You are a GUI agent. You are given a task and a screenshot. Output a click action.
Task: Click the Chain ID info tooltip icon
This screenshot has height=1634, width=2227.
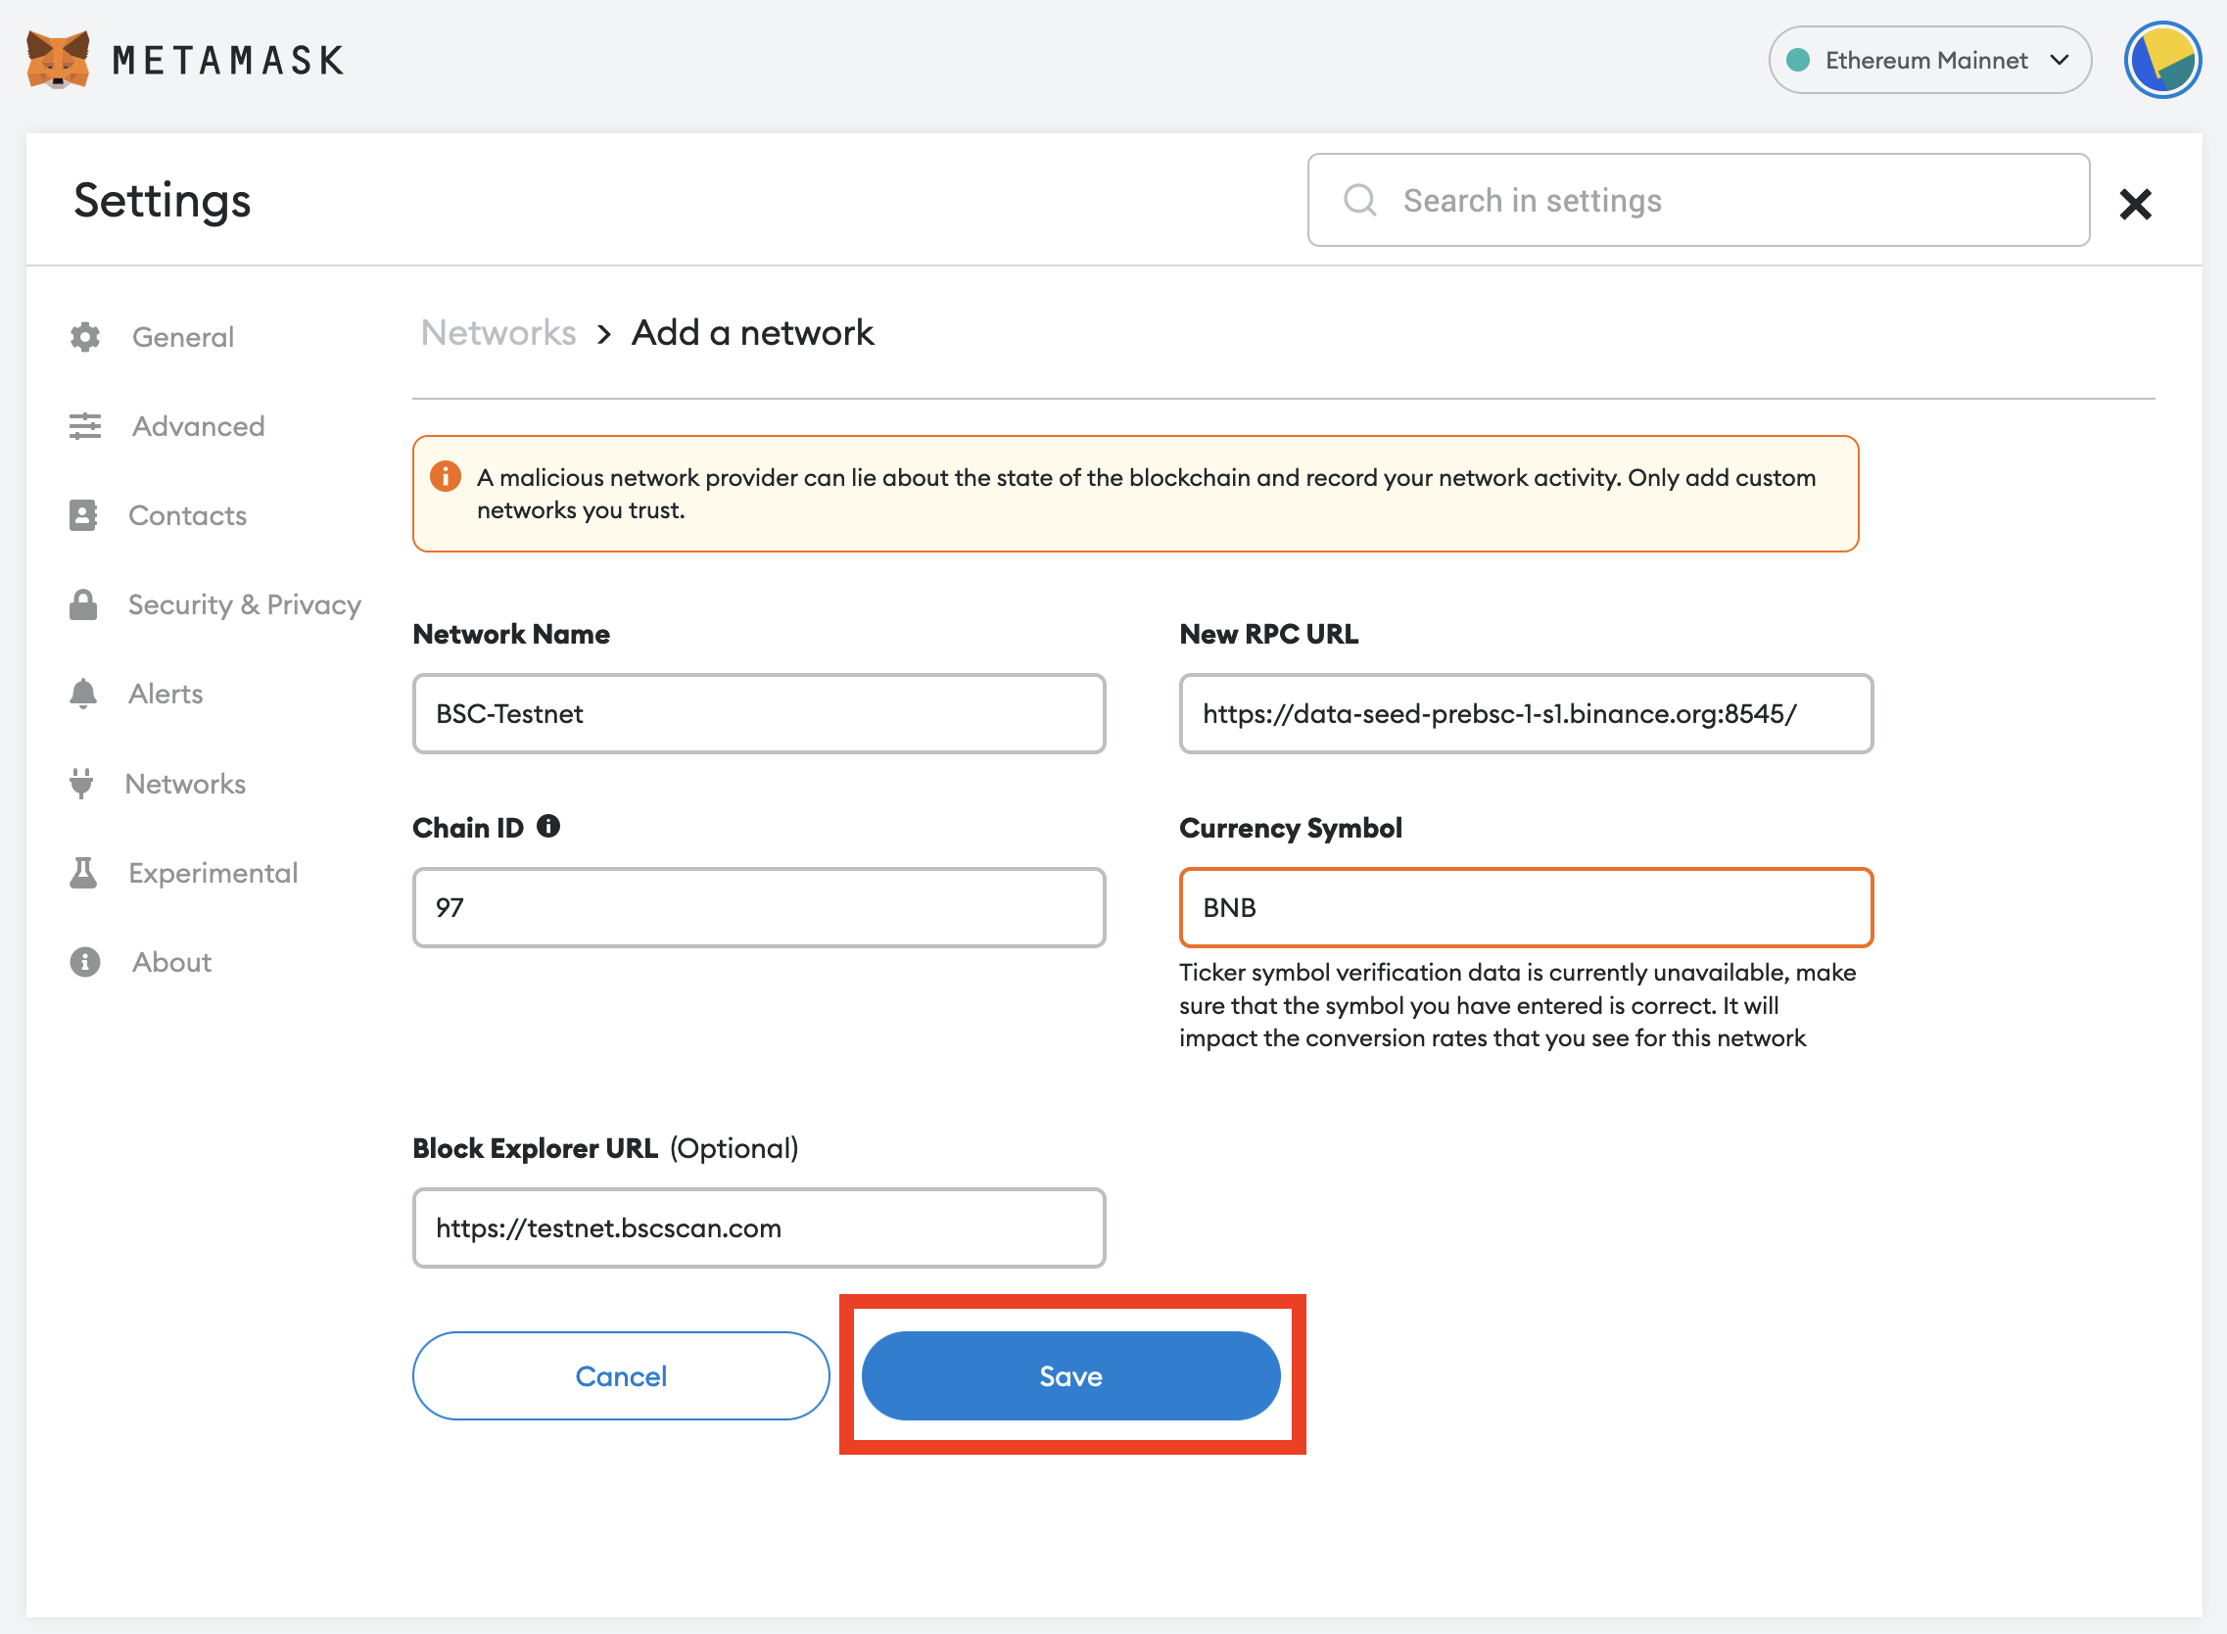pos(547,826)
